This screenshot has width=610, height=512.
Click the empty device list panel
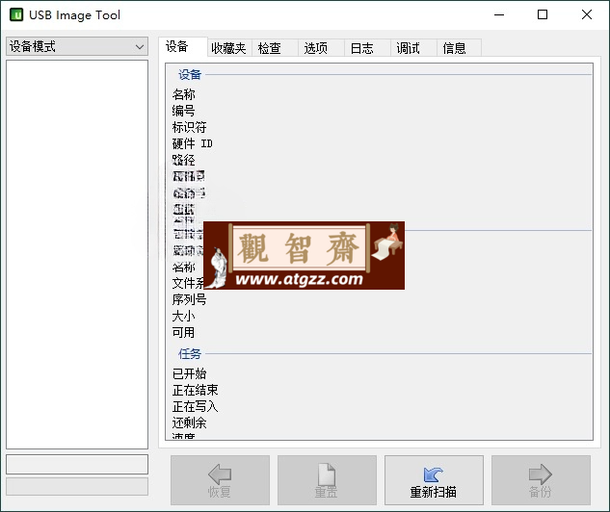click(x=77, y=254)
